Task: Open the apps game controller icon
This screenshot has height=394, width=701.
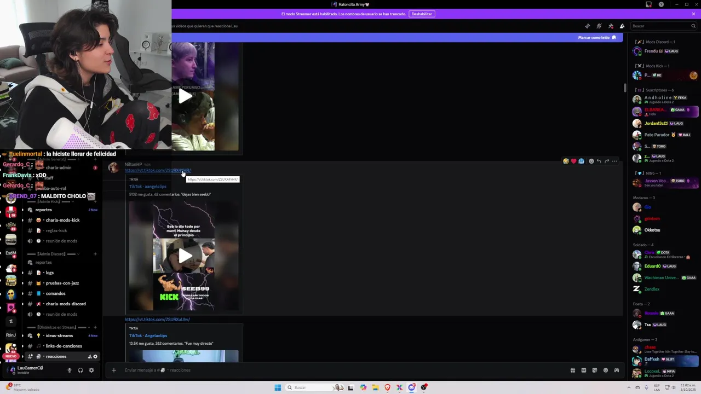Action: pyautogui.click(x=617, y=370)
